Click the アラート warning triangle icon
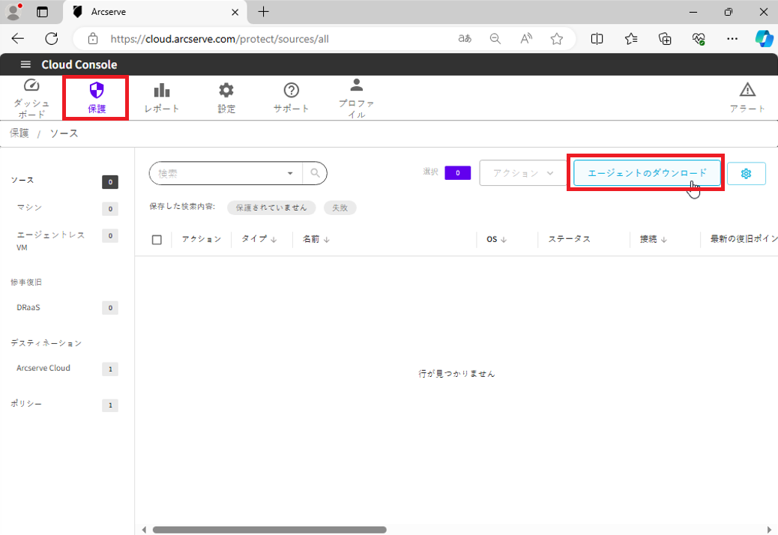 click(x=747, y=91)
